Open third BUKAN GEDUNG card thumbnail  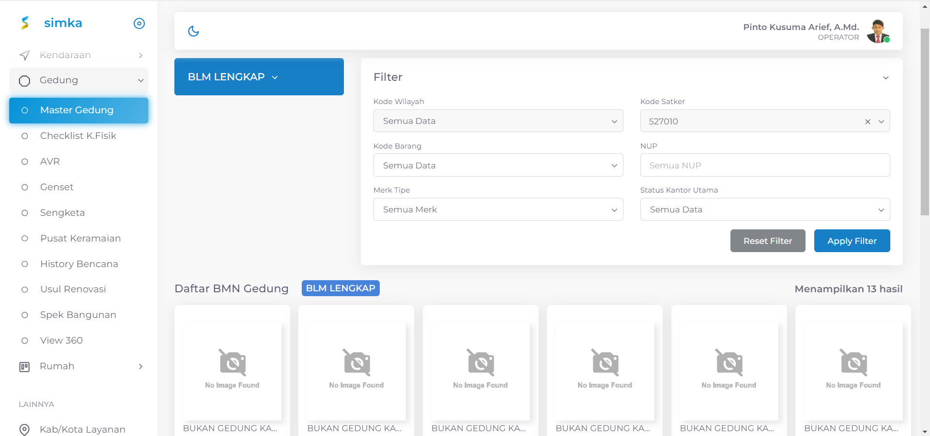tap(480, 371)
